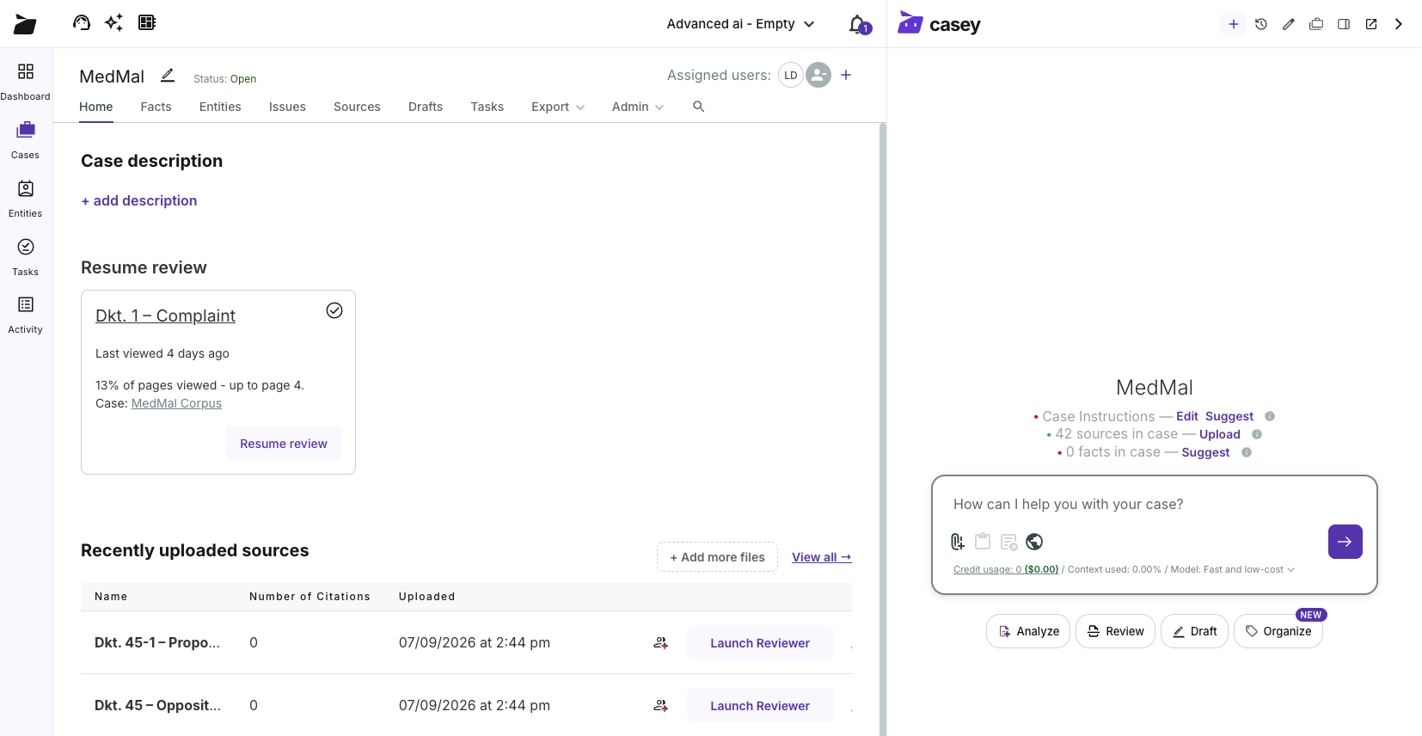The height and width of the screenshot is (736, 1422).
Task: Click + add description link
Action: click(139, 200)
